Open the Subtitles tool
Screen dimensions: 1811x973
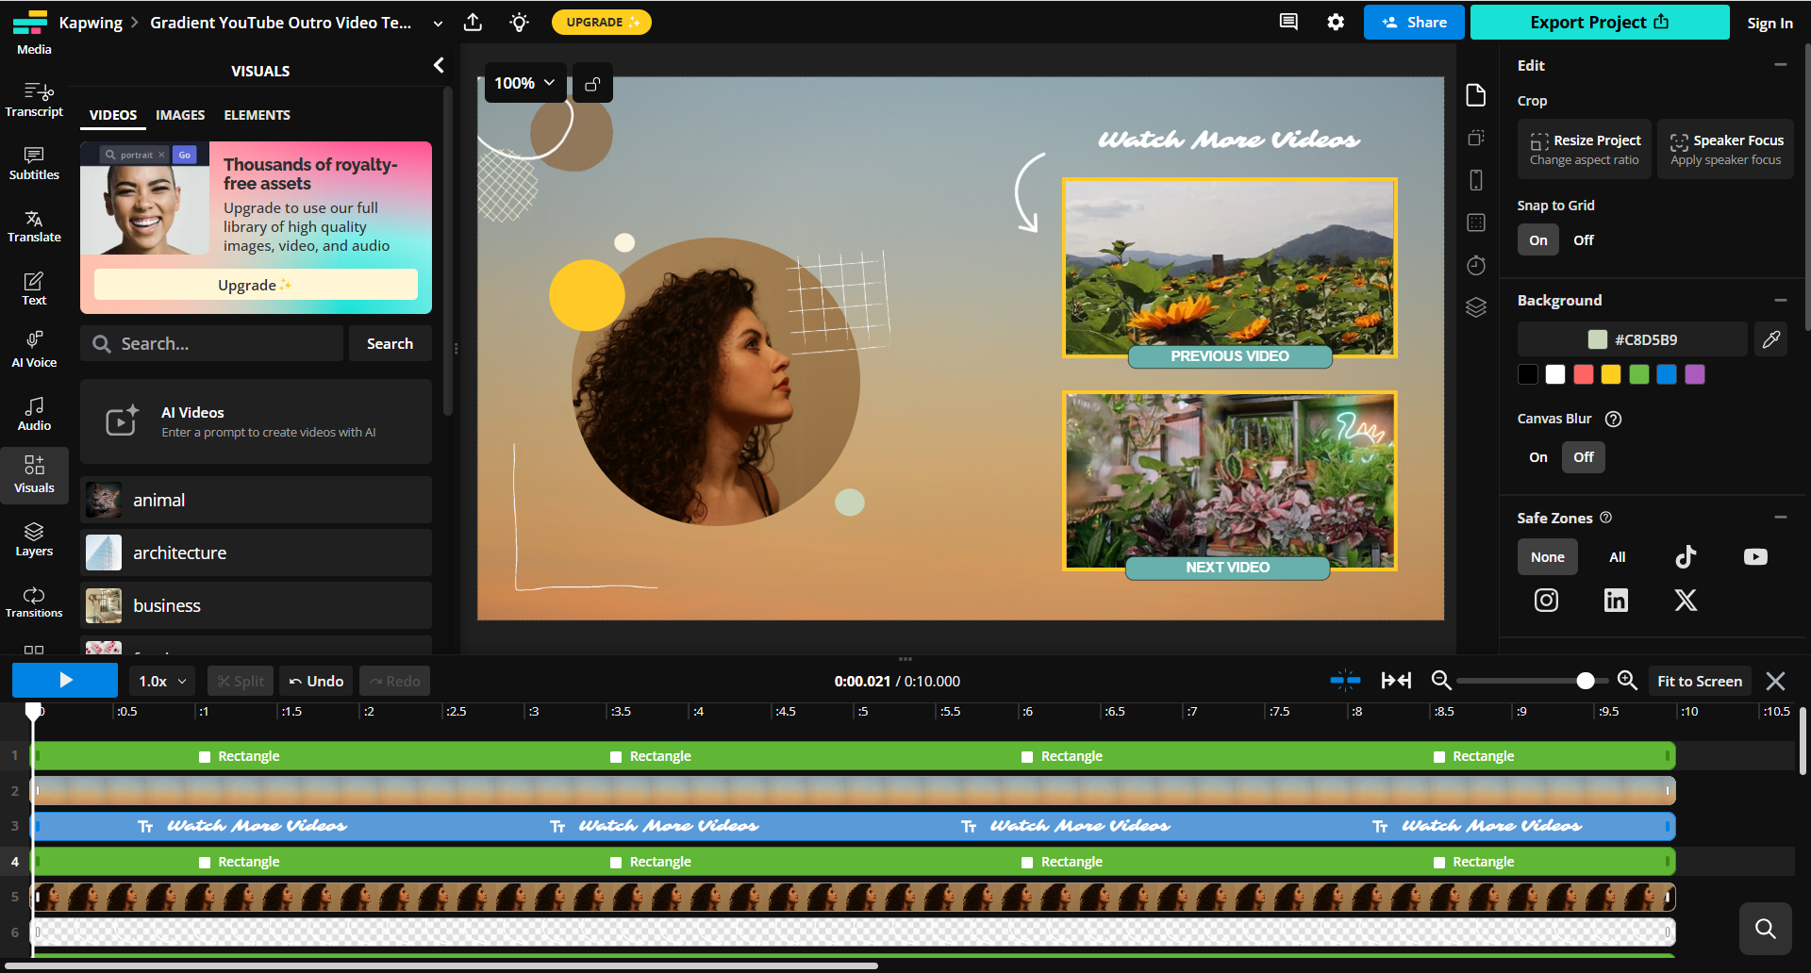(x=34, y=162)
